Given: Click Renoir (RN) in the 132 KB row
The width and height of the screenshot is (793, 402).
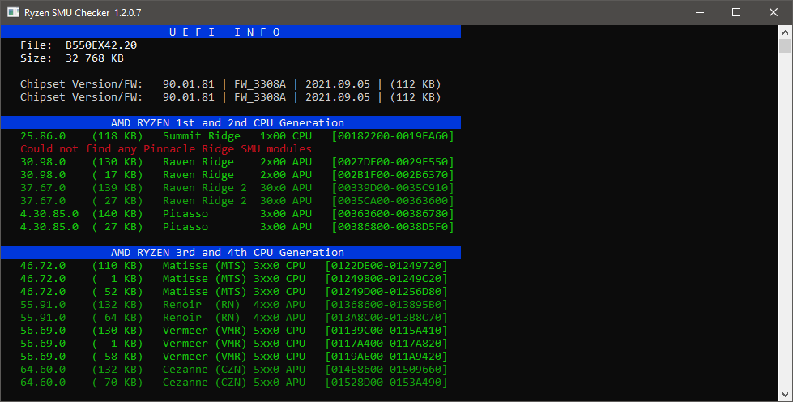Looking at the screenshot, I should (201, 304).
